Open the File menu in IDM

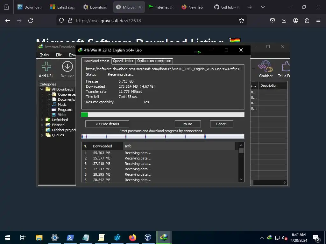tap(59, 55)
